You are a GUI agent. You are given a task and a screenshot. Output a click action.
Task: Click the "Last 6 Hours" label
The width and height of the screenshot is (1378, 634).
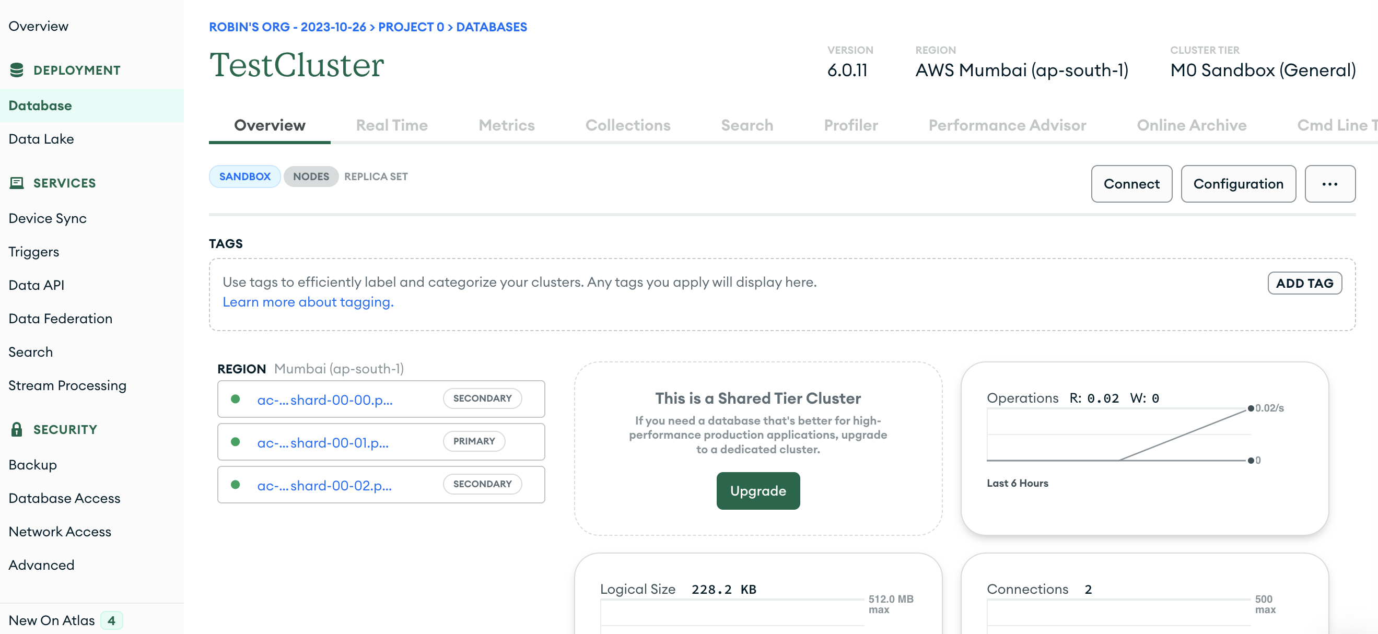1017,483
